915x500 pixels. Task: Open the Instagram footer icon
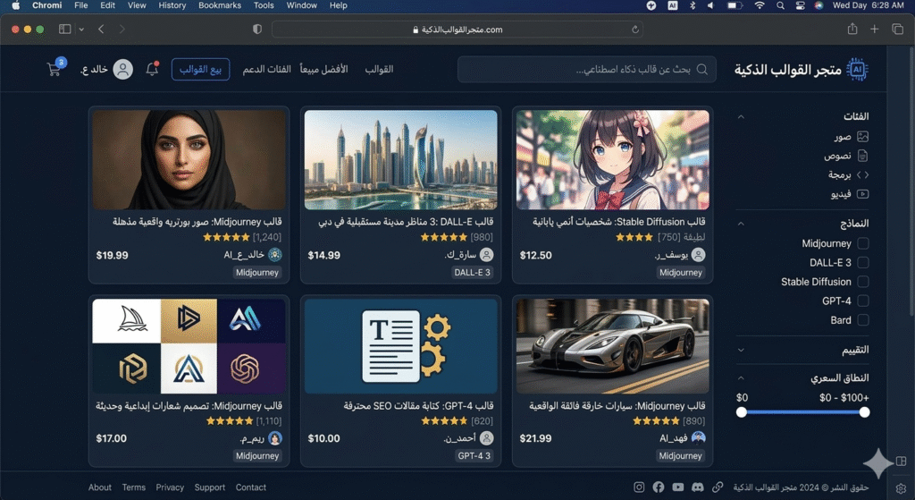click(x=639, y=487)
